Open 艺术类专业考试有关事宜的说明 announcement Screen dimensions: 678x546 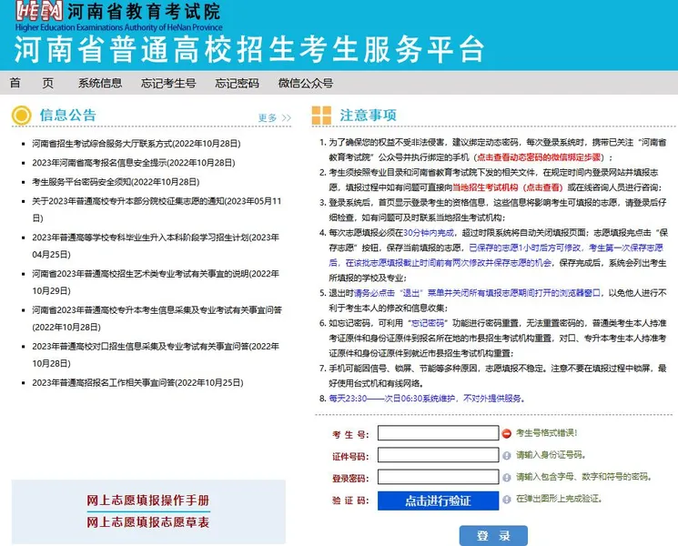[156, 282]
